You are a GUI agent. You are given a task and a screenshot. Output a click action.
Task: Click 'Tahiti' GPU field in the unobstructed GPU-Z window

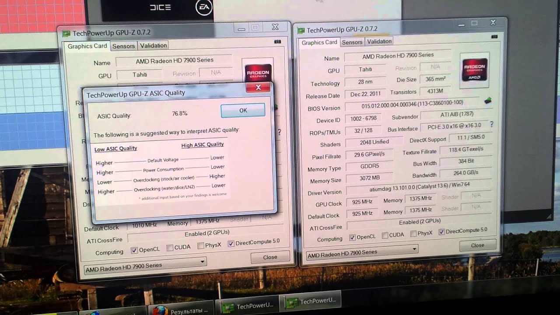coord(365,69)
